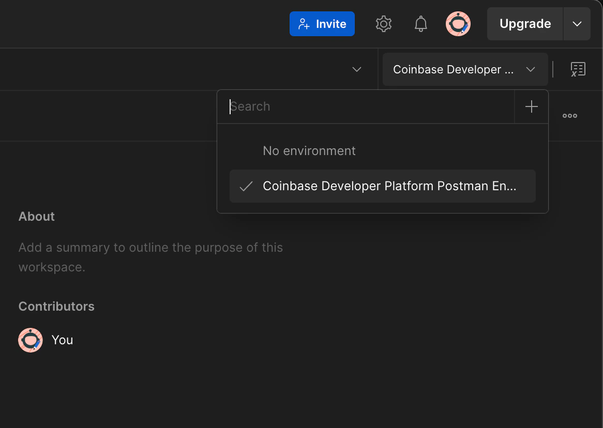Expand the chevron left of the environment selector

[x=357, y=69]
